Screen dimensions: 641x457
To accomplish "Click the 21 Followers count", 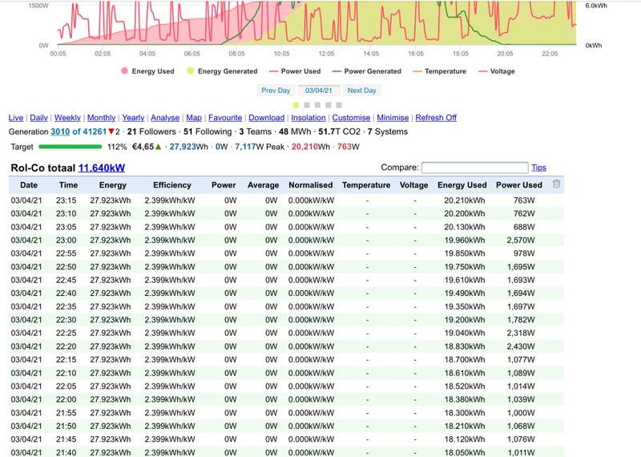I will tap(151, 131).
